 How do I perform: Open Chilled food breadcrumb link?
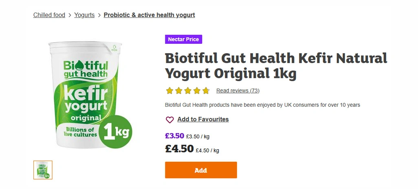[49, 15]
